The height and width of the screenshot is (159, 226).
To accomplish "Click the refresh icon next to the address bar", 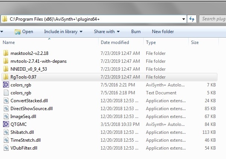I will 192,19.
